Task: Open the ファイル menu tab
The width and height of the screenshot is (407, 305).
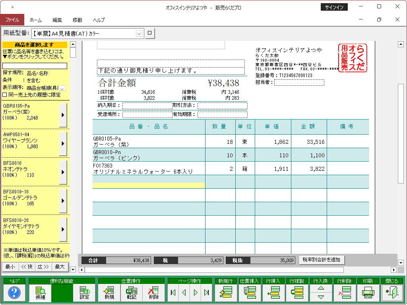Action: [12, 20]
